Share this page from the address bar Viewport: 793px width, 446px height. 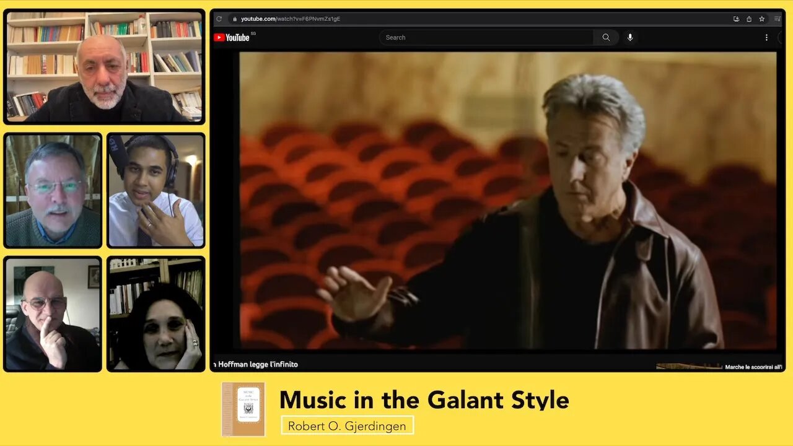[749, 19]
